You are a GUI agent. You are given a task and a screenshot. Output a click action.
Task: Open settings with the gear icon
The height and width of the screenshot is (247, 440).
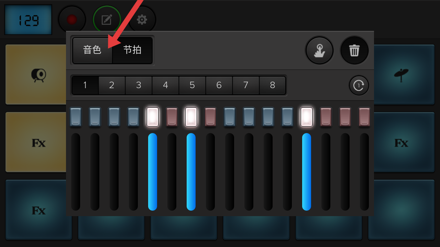coord(142,20)
